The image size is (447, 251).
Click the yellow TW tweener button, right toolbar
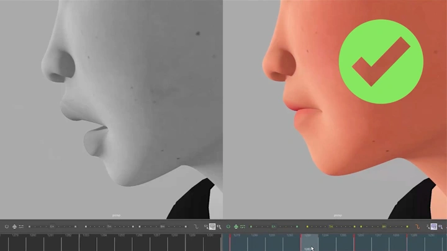tap(330, 227)
